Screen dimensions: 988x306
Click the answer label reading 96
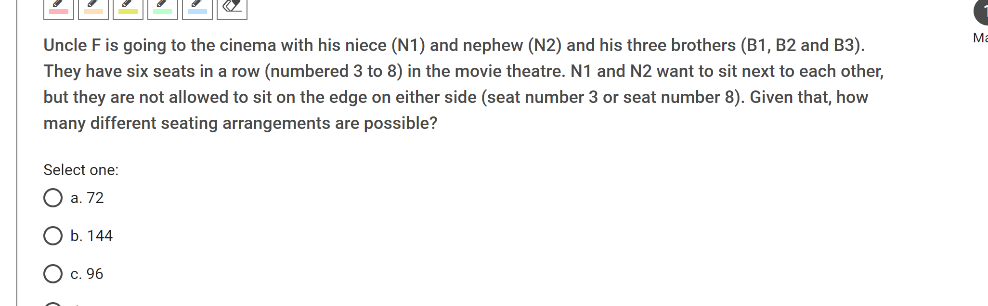click(x=87, y=274)
